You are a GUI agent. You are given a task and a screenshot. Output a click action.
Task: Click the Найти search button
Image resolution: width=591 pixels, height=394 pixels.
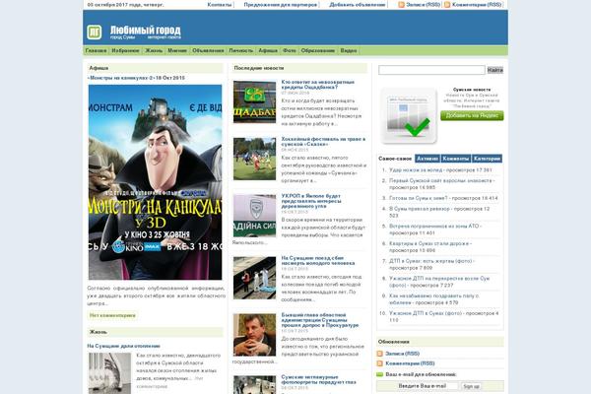coord(495,70)
